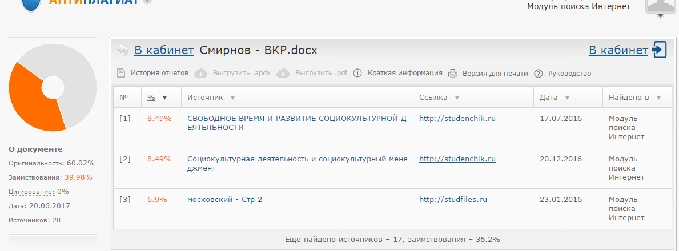
Task: Open the Руководство question mark icon
Action: pyautogui.click(x=539, y=73)
